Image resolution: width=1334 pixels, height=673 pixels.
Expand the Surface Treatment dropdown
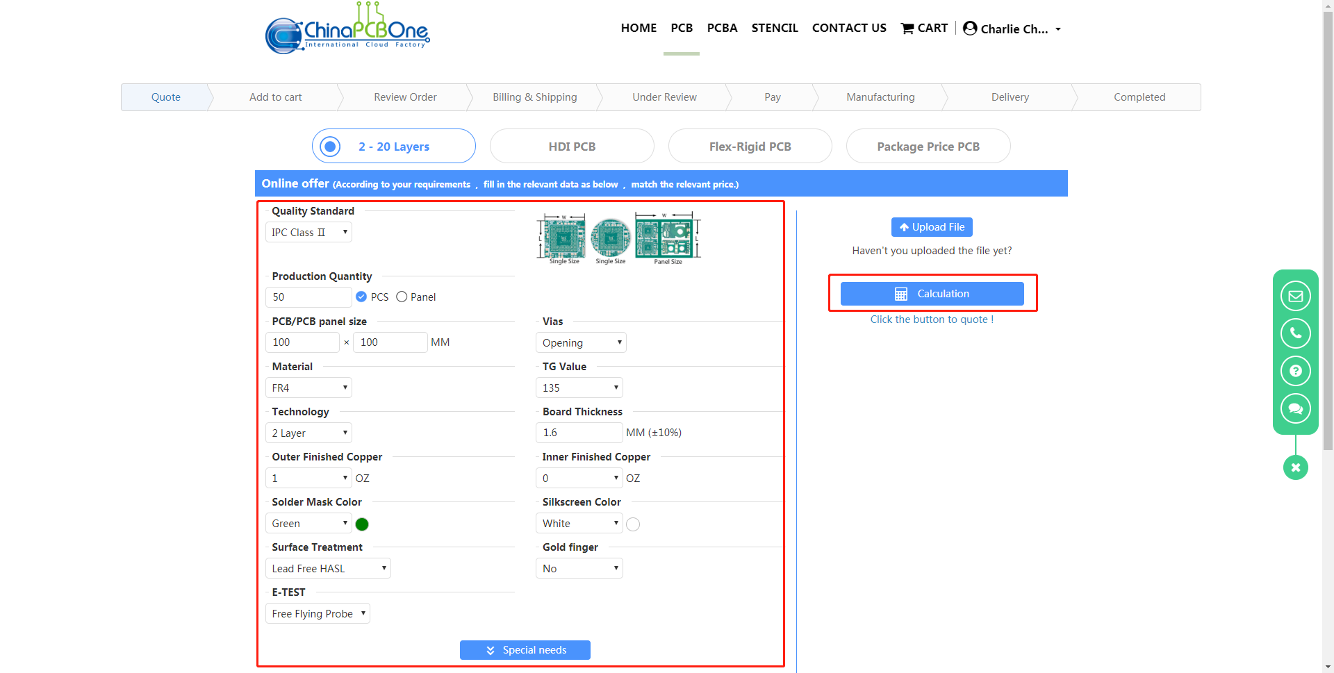pos(328,569)
